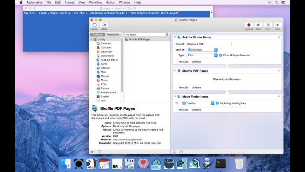Screen dimensions: 305x172
Task: Switch to the Variables tab
Action: click(113, 34)
